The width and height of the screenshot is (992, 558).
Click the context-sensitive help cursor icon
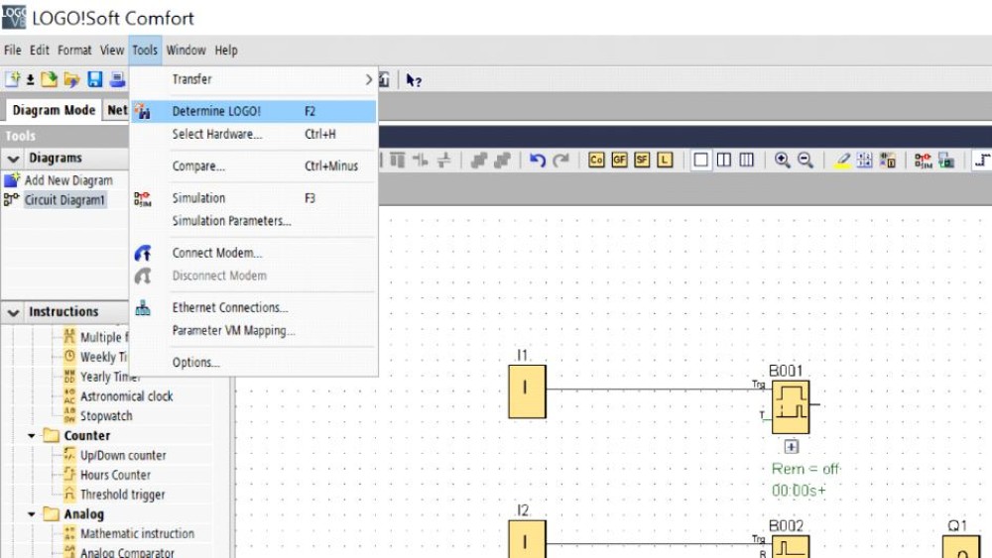coord(414,80)
